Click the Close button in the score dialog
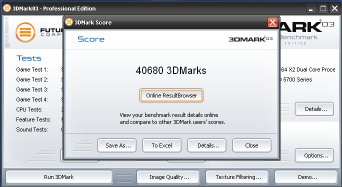Image resolution: width=342 pixels, height=187 pixels. pos(252,145)
